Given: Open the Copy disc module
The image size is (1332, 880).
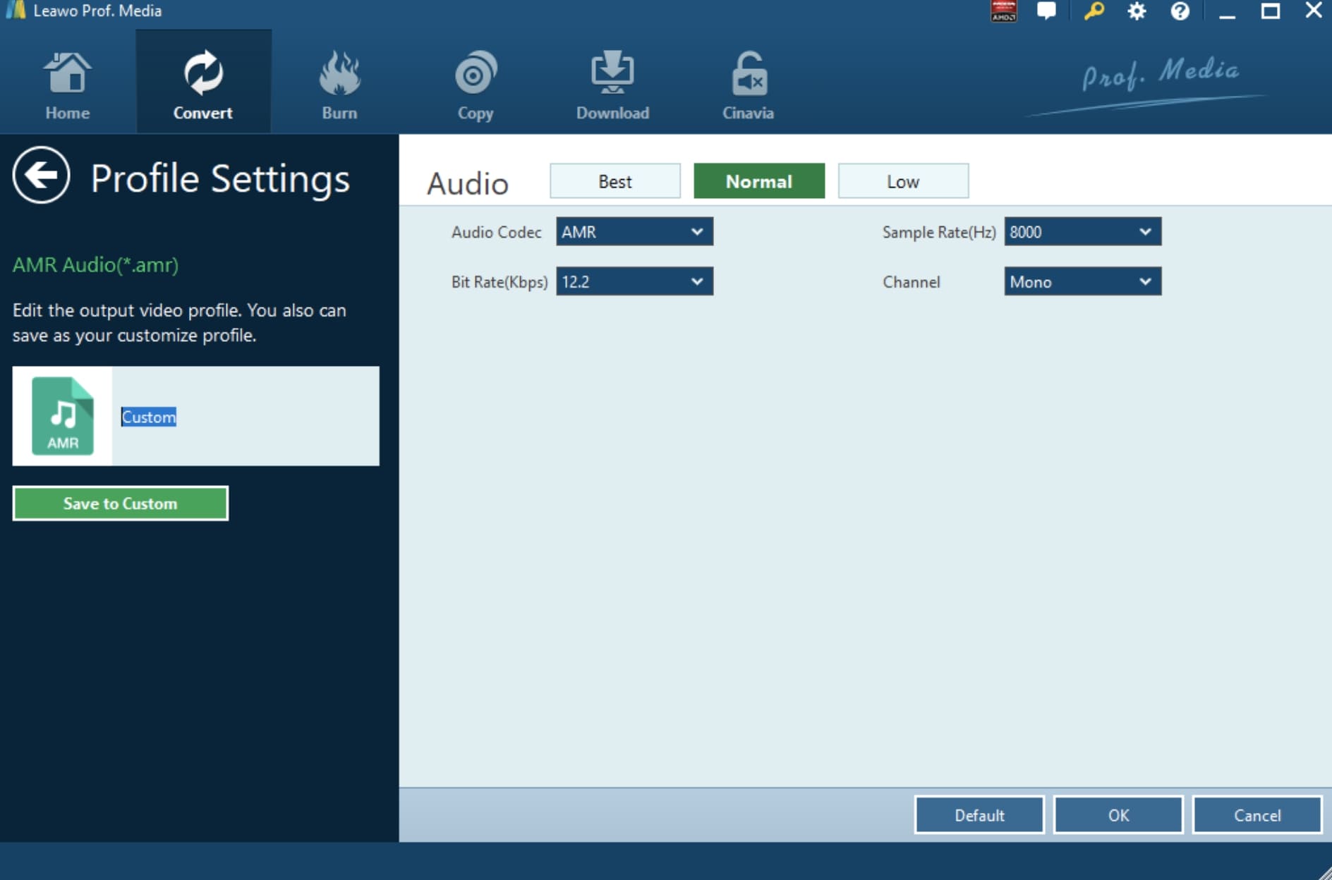Looking at the screenshot, I should pos(475,85).
